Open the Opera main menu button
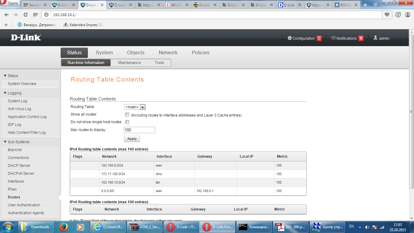 tap(10, 3)
